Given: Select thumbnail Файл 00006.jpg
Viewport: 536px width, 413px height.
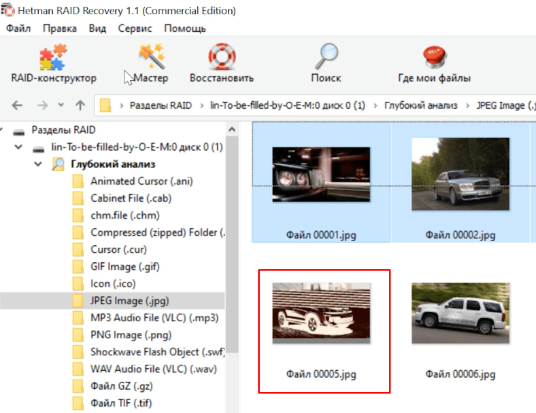Looking at the screenshot, I should click(x=460, y=331).
